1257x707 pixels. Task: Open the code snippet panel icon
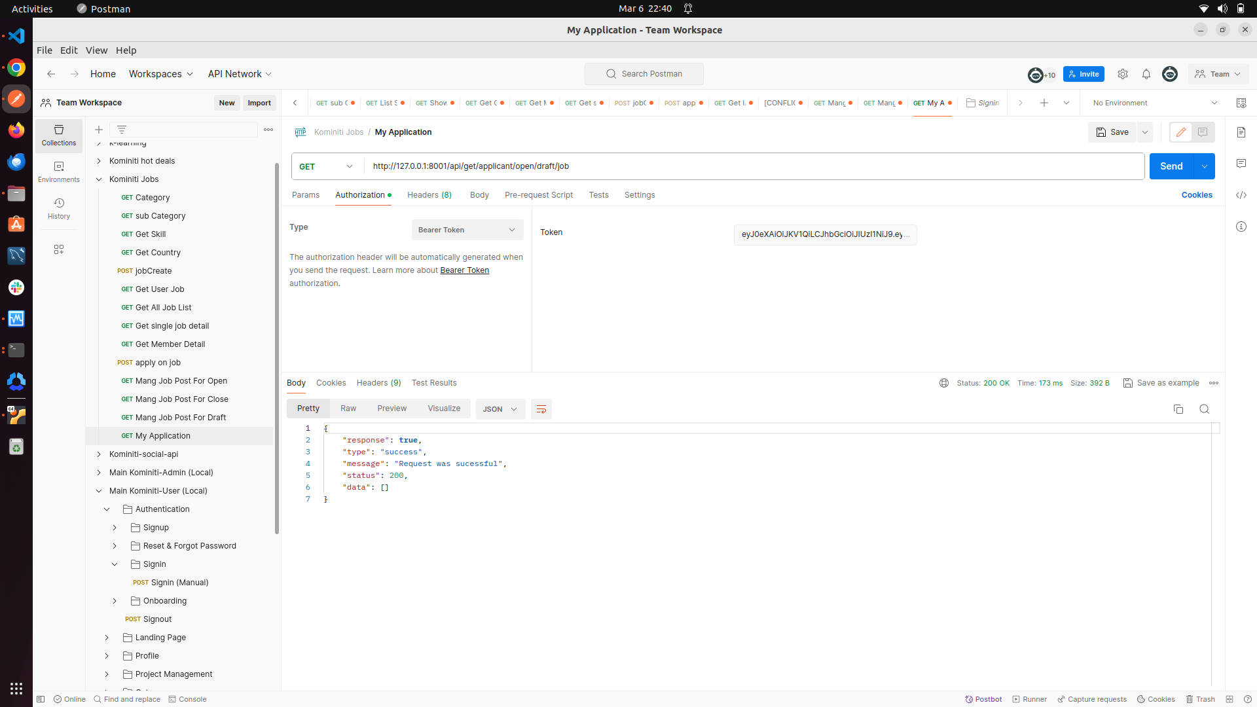point(1241,195)
